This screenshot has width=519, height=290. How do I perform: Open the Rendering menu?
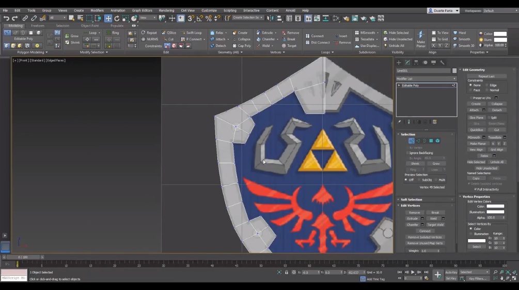point(166,11)
